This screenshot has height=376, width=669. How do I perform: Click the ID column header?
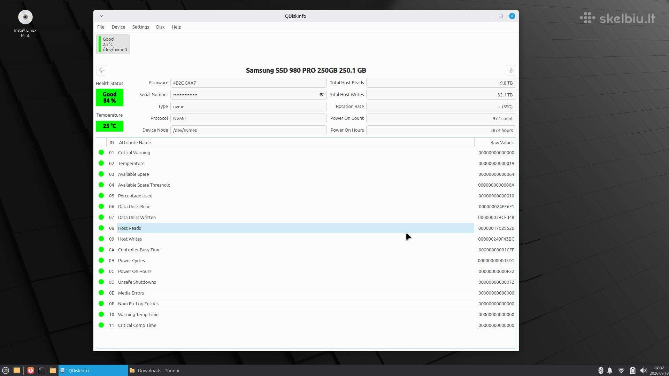[x=111, y=142]
